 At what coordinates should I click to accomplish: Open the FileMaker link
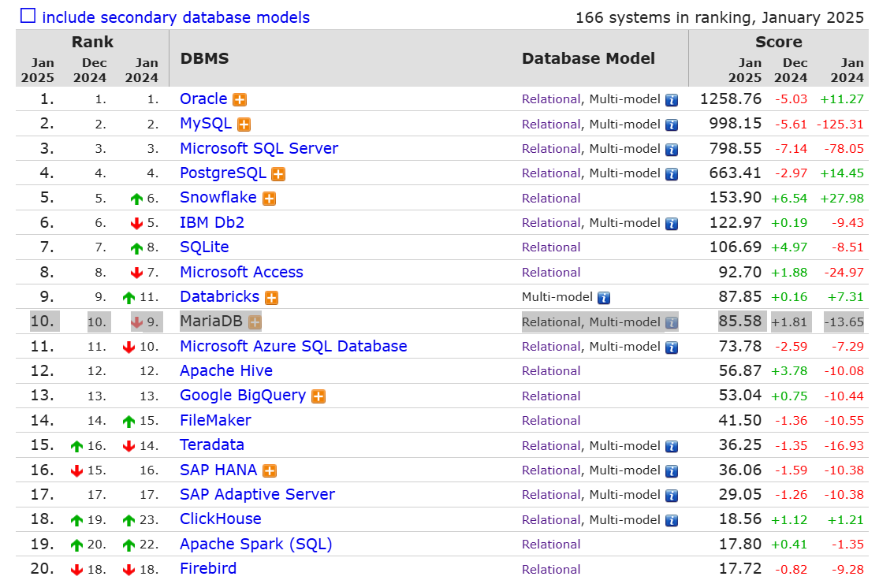click(x=215, y=420)
